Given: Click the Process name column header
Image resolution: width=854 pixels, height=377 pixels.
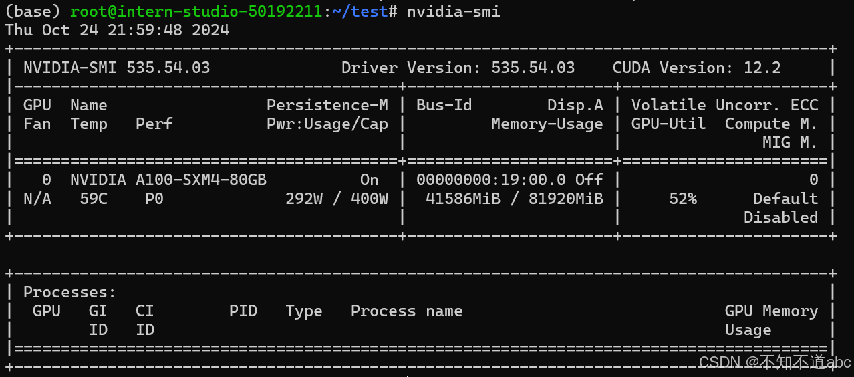Looking at the screenshot, I should point(407,311).
